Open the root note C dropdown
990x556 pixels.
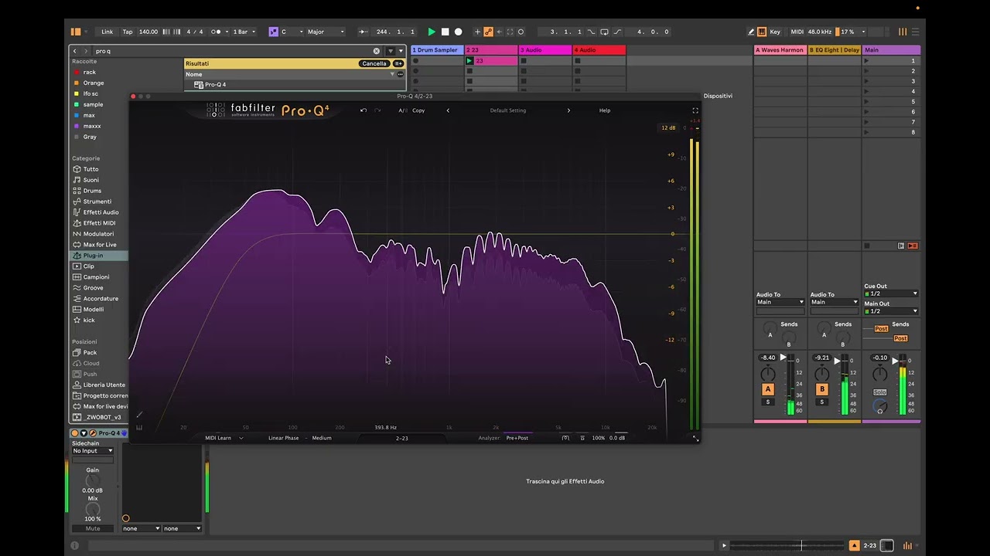click(291, 32)
